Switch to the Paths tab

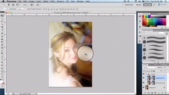pyautogui.click(x=158, y=65)
